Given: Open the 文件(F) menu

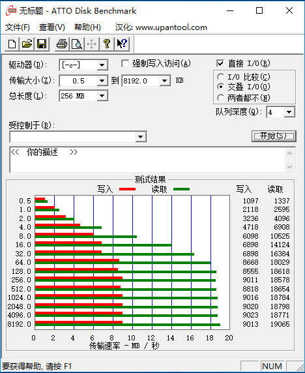Looking at the screenshot, I should pyautogui.click(x=18, y=27).
